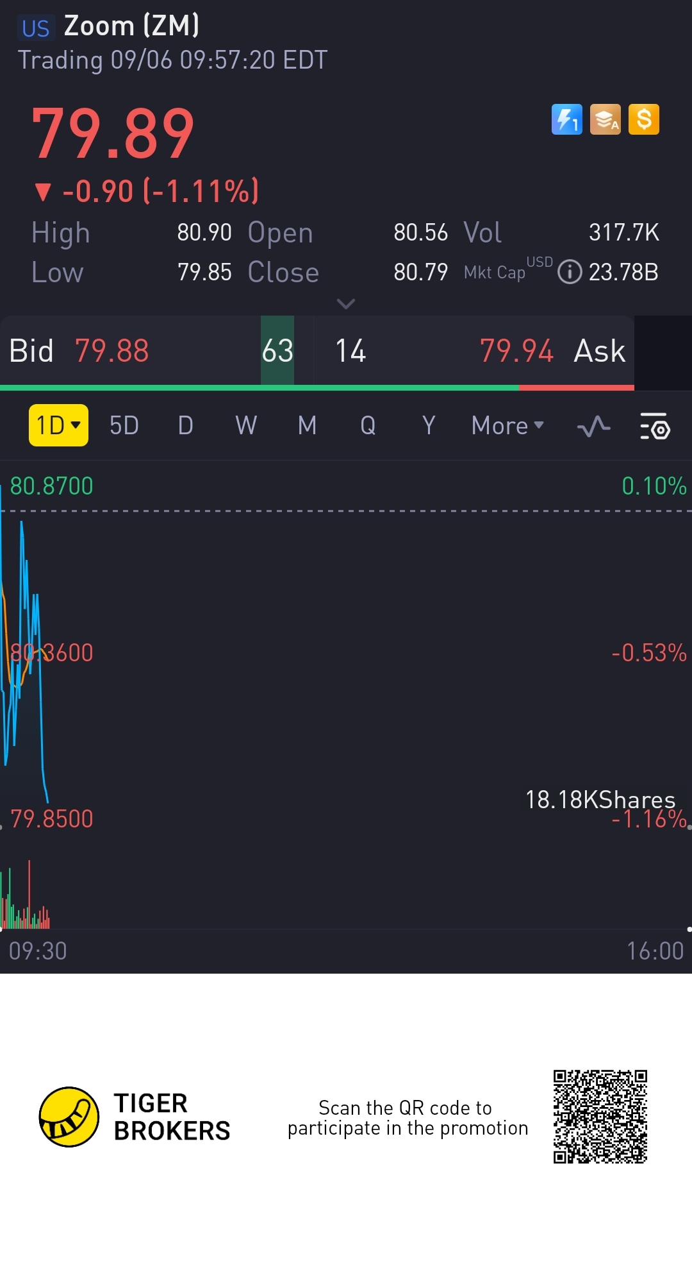Open the chart indicator wave icon

[x=593, y=426]
